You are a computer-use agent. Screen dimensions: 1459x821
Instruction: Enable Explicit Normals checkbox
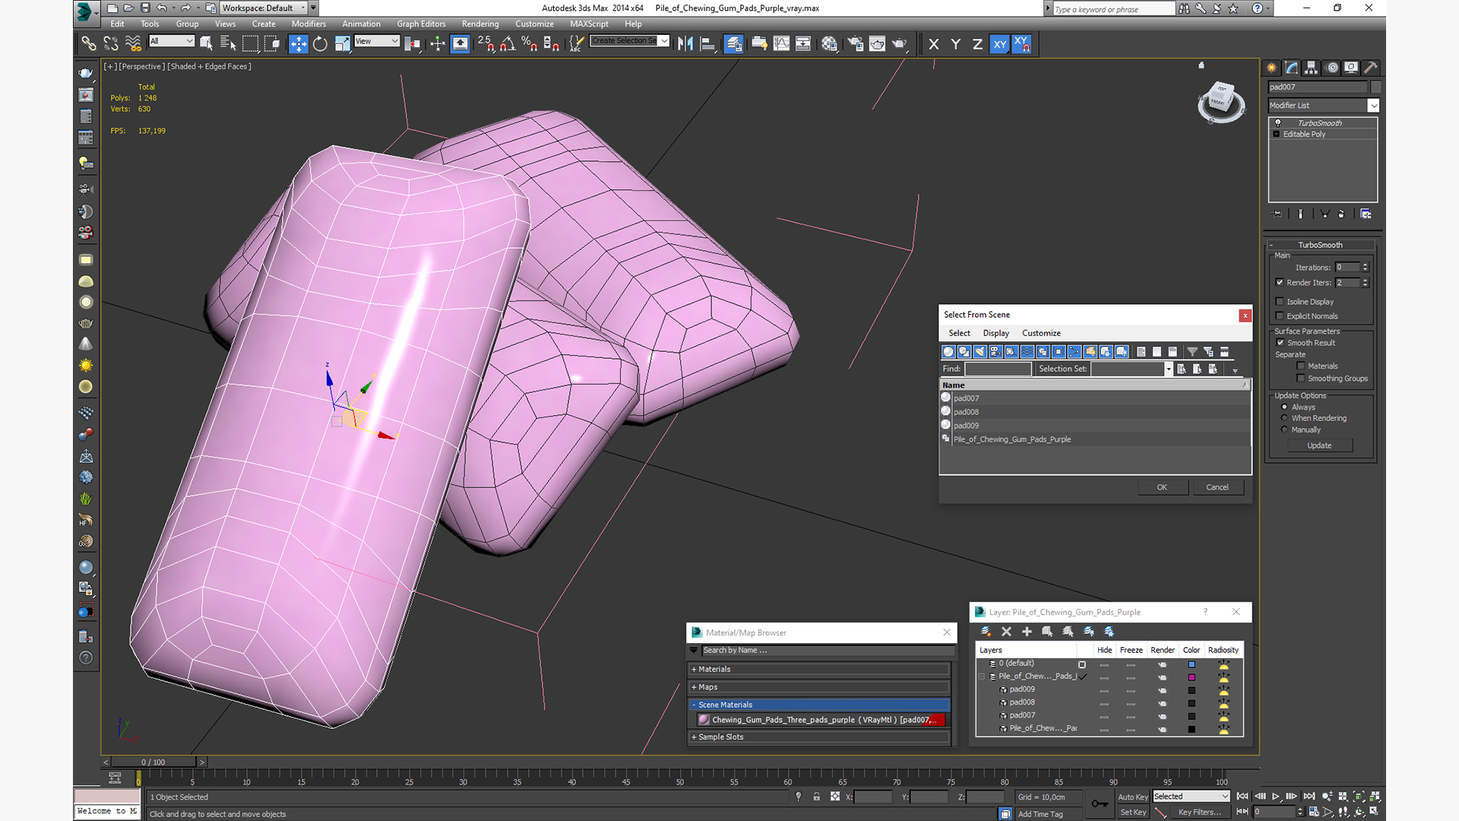click(1280, 316)
